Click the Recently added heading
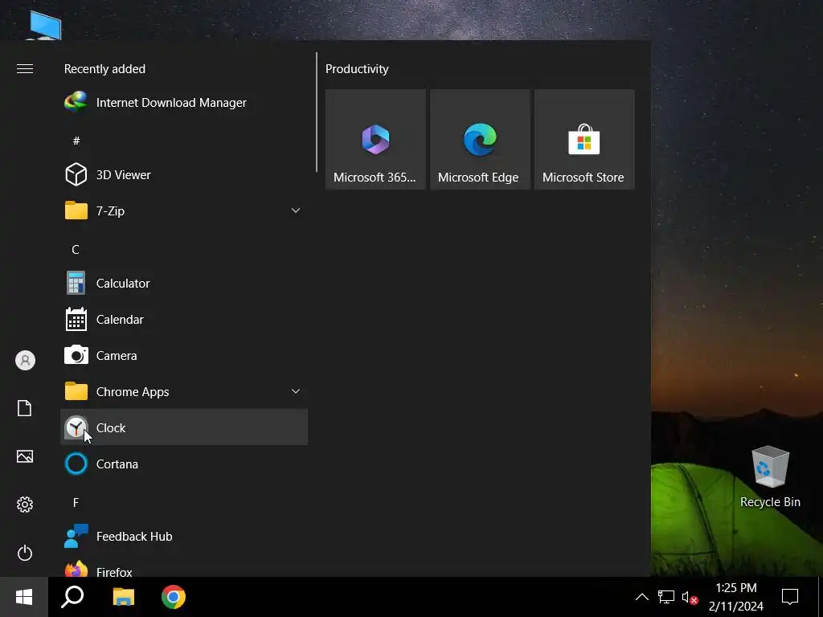The height and width of the screenshot is (617, 823). click(105, 69)
